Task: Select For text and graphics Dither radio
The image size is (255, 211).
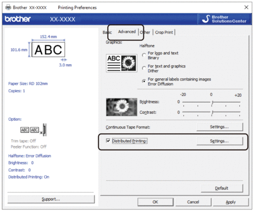Action: click(x=144, y=68)
